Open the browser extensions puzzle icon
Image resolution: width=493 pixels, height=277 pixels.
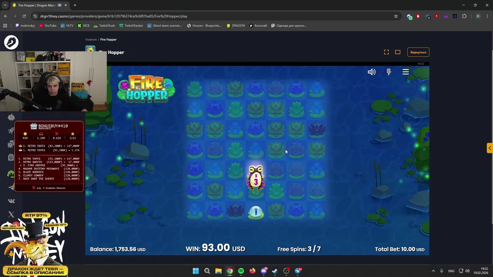click(x=464, y=16)
